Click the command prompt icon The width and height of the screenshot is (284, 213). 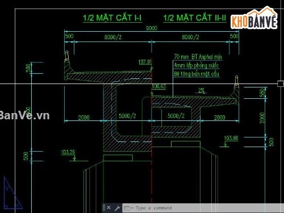click(127, 208)
